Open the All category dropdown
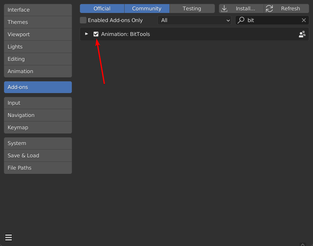The image size is (313, 246). (194, 20)
